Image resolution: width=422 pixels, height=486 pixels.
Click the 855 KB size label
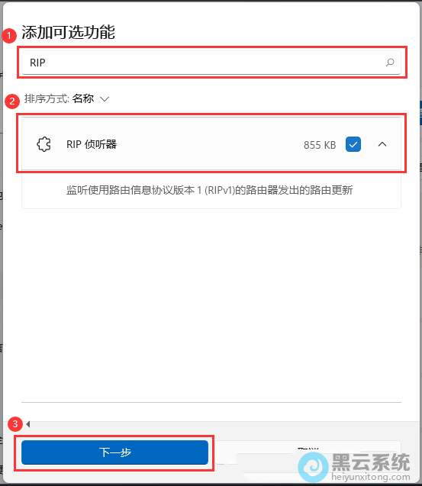(320, 145)
